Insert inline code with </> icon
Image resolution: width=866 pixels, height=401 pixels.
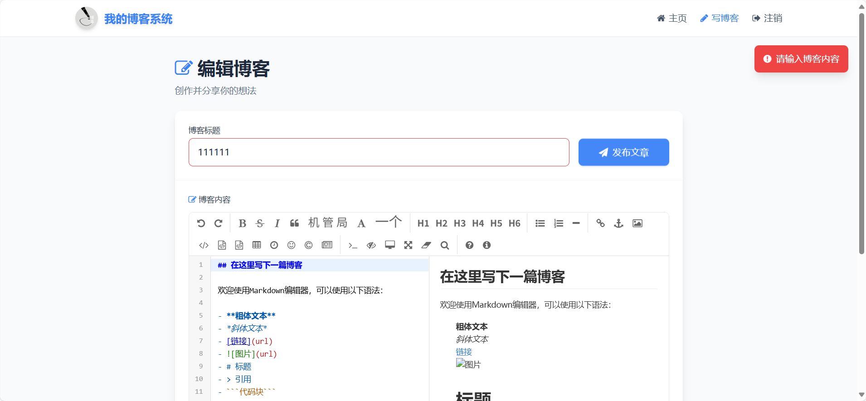(204, 245)
